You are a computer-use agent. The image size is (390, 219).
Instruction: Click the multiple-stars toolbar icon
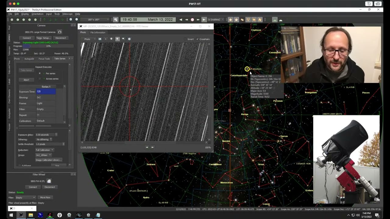242,19
